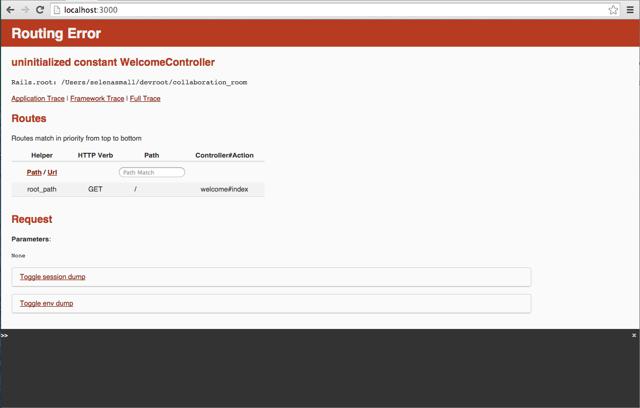
Task: Click the Parameters label
Action: click(30, 239)
